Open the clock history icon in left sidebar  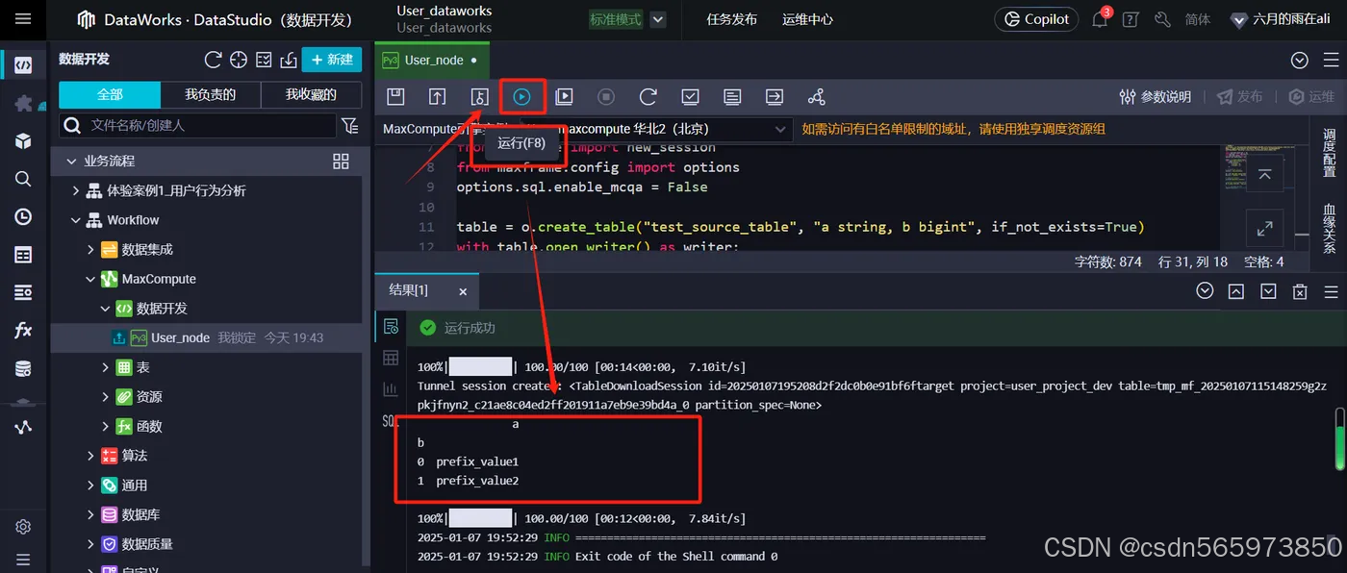(x=23, y=217)
